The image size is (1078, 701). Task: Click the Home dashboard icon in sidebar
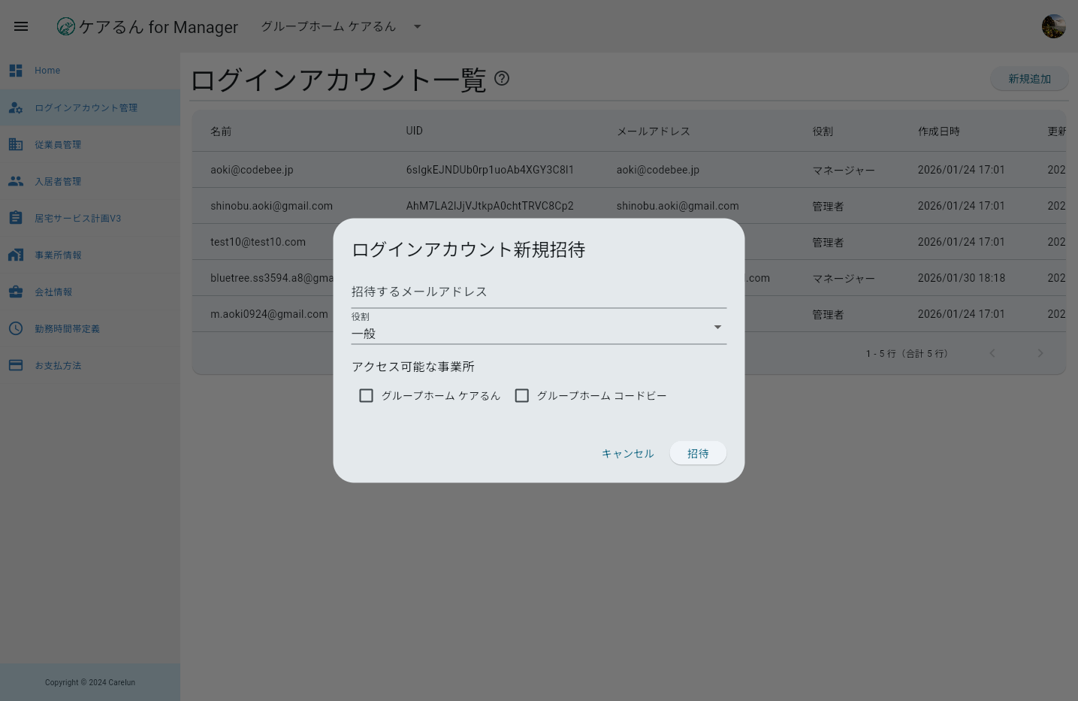16,70
